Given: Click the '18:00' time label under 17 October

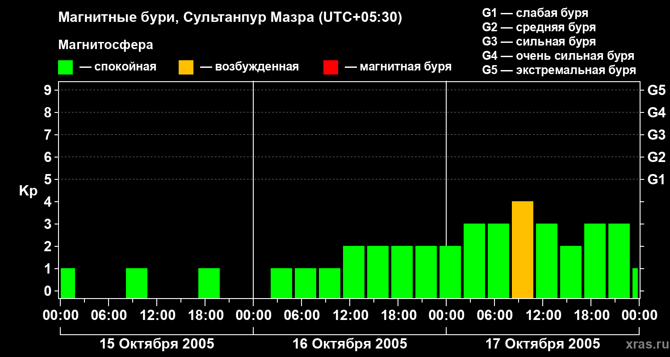Looking at the screenshot, I should point(591,315).
